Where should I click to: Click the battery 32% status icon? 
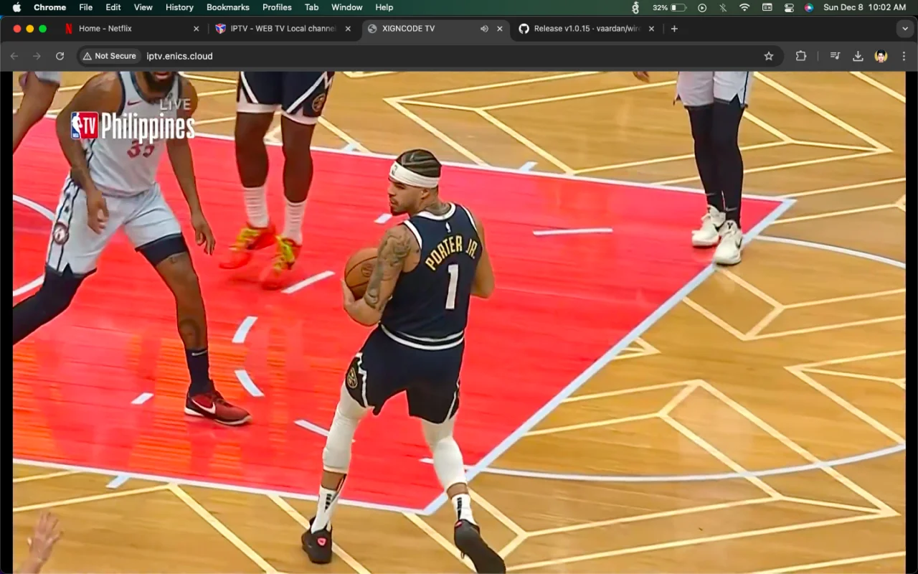(x=669, y=7)
